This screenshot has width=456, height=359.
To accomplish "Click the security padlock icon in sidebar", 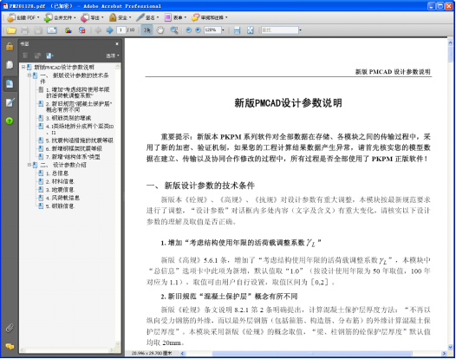I will click(10, 46).
